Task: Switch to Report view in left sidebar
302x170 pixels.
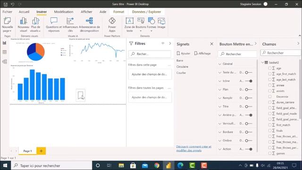Action: tap(5, 43)
